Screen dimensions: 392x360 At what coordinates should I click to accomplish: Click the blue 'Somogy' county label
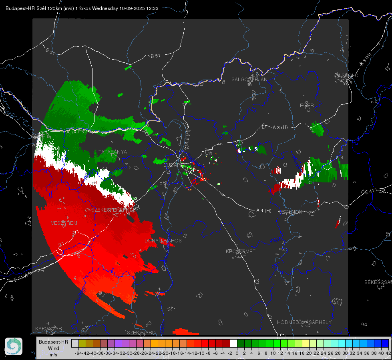coord(80,296)
